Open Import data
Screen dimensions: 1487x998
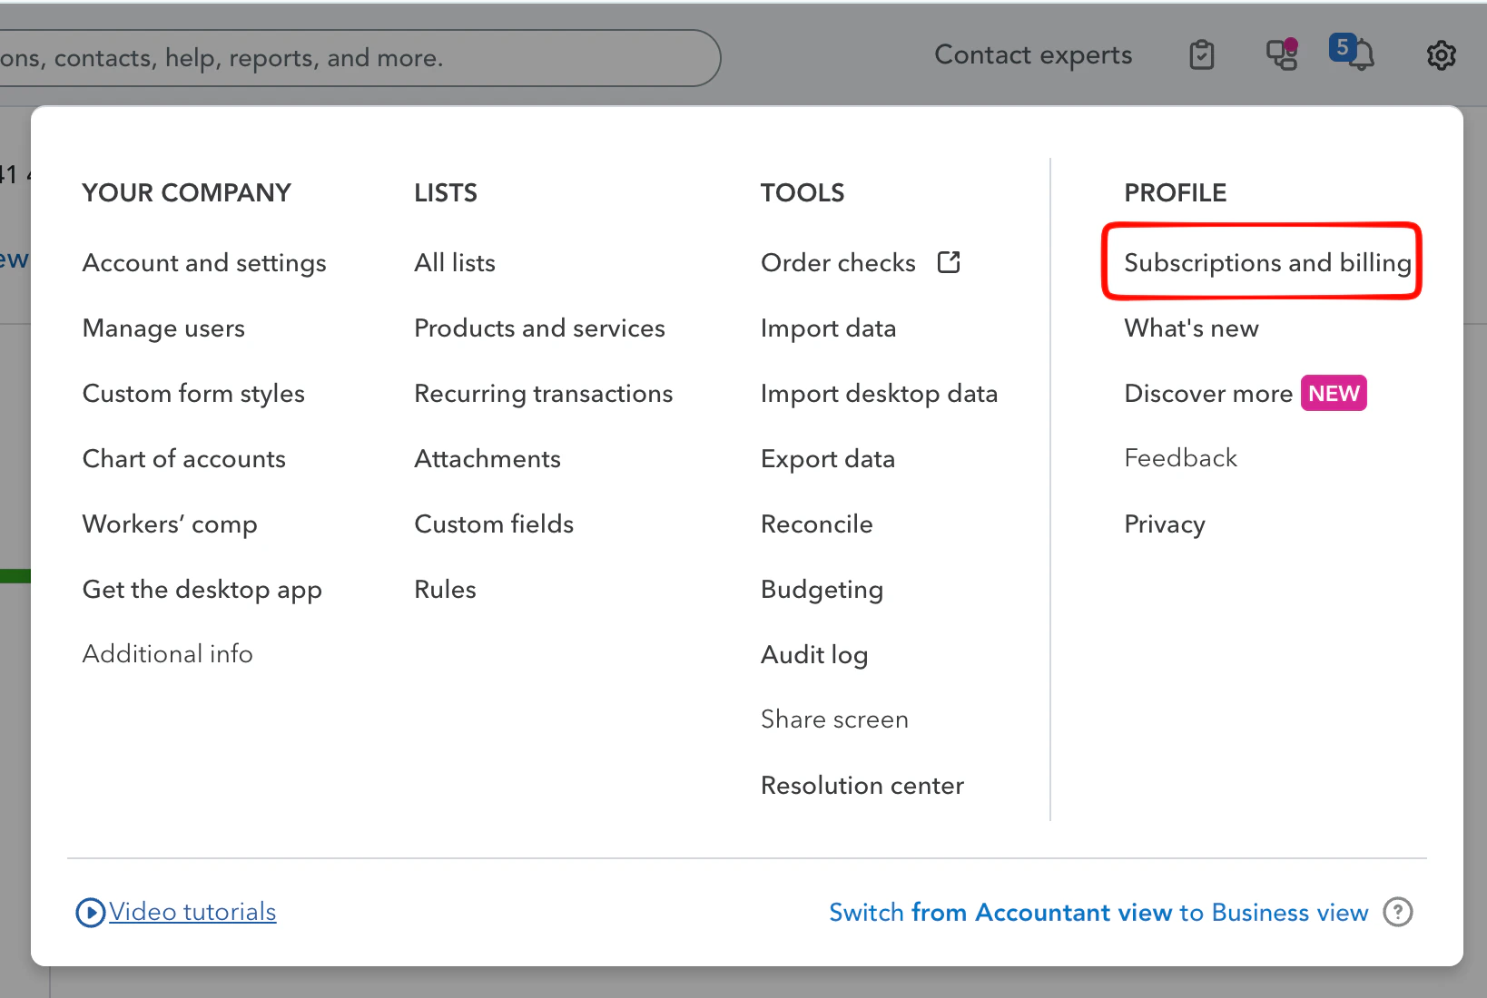tap(829, 328)
